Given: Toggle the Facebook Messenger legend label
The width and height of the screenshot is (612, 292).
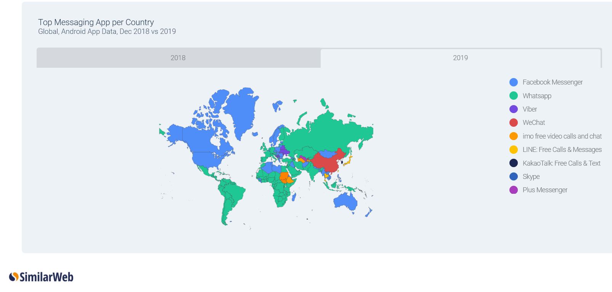Looking at the screenshot, I should 552,82.
